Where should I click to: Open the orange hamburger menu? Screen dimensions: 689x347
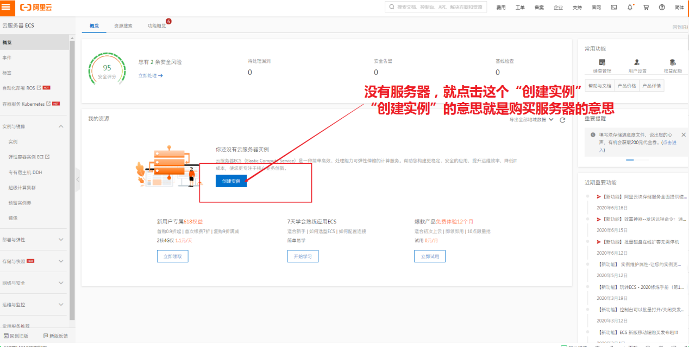point(8,8)
